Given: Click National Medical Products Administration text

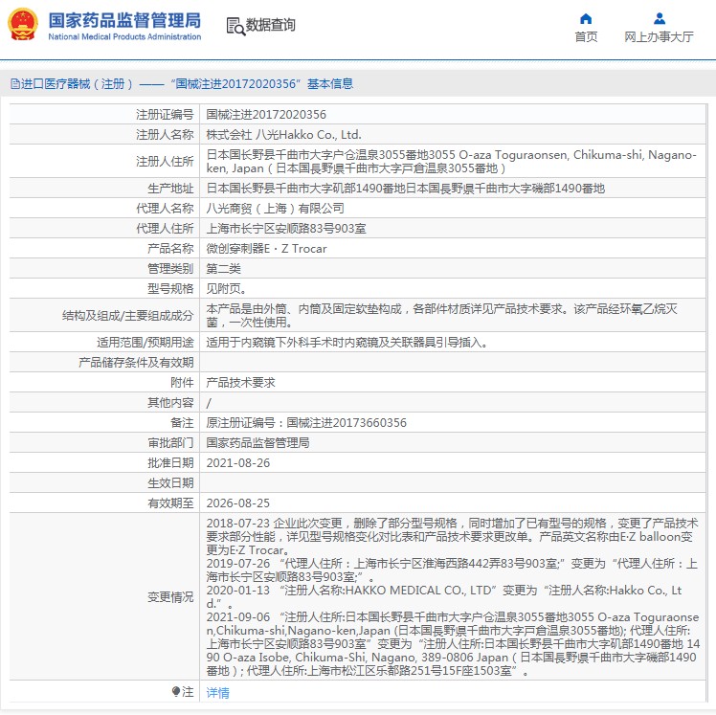Looking at the screenshot, I should pos(124,36).
